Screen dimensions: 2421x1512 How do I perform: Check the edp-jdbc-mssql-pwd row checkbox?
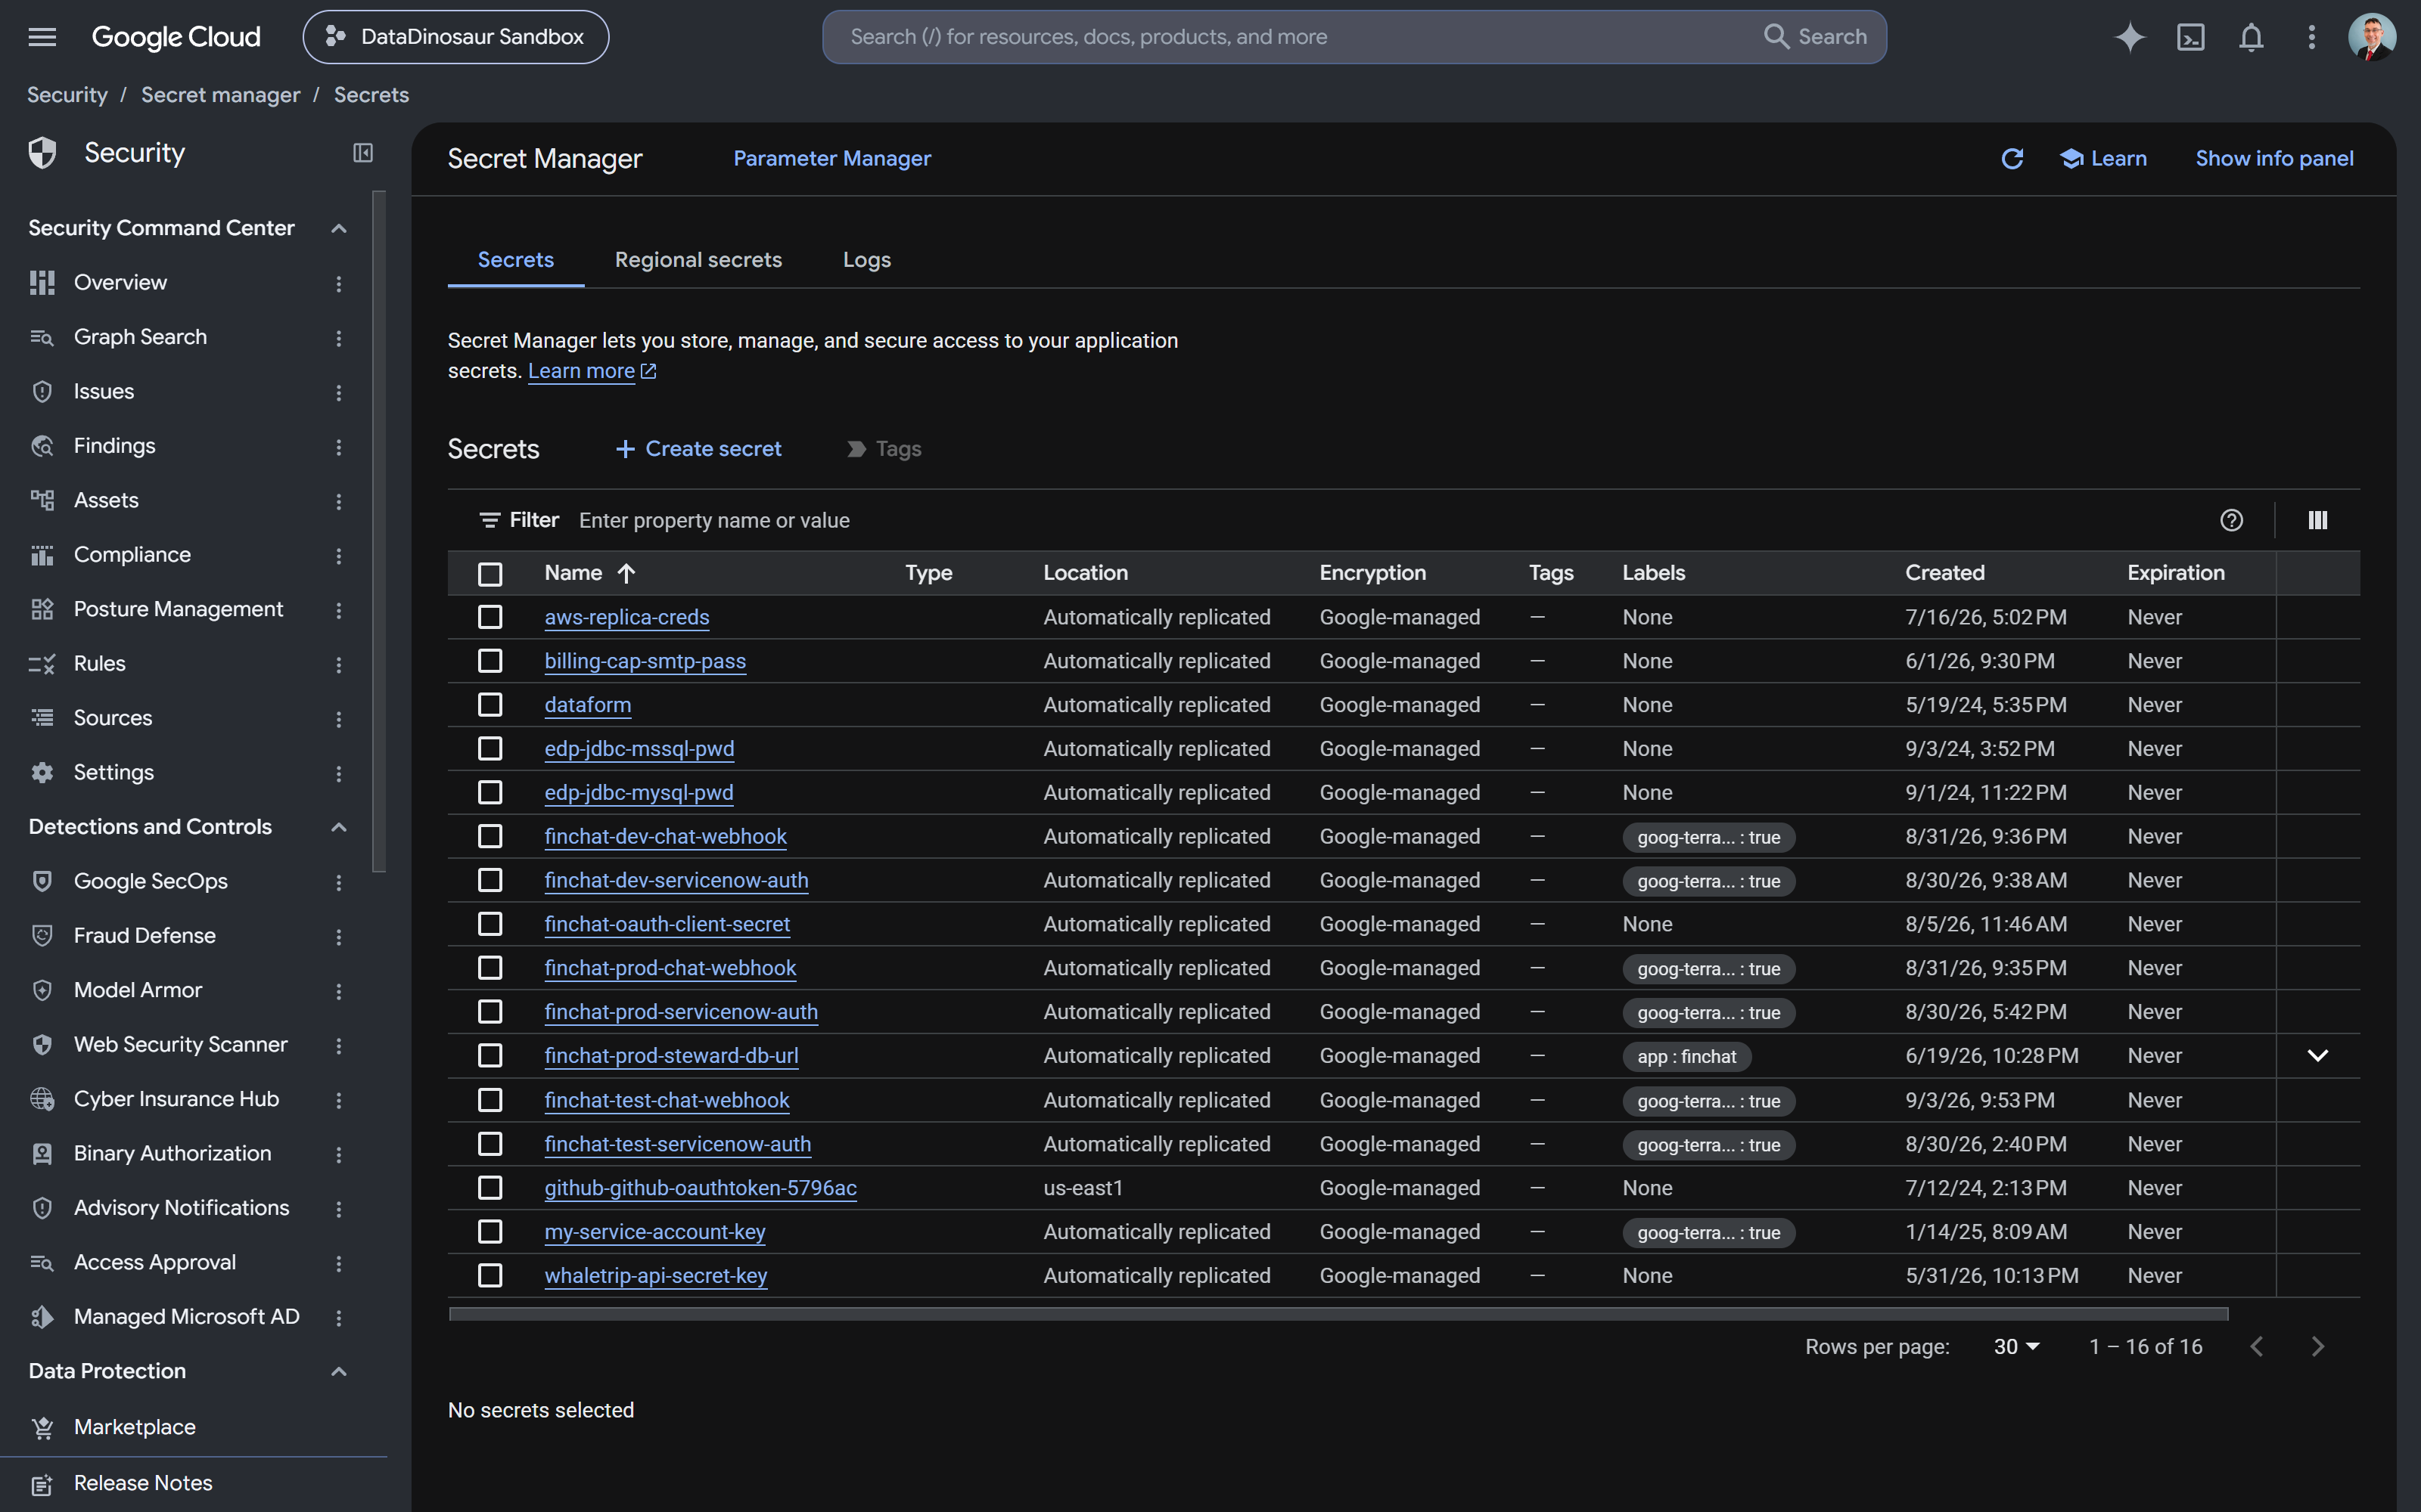click(x=490, y=749)
